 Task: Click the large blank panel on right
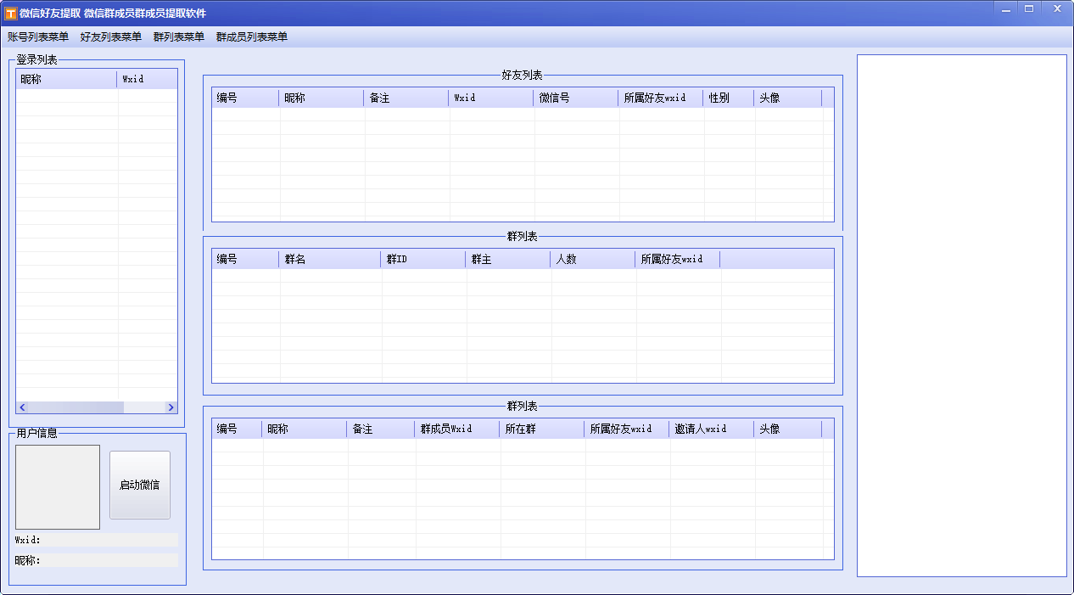pos(962,316)
